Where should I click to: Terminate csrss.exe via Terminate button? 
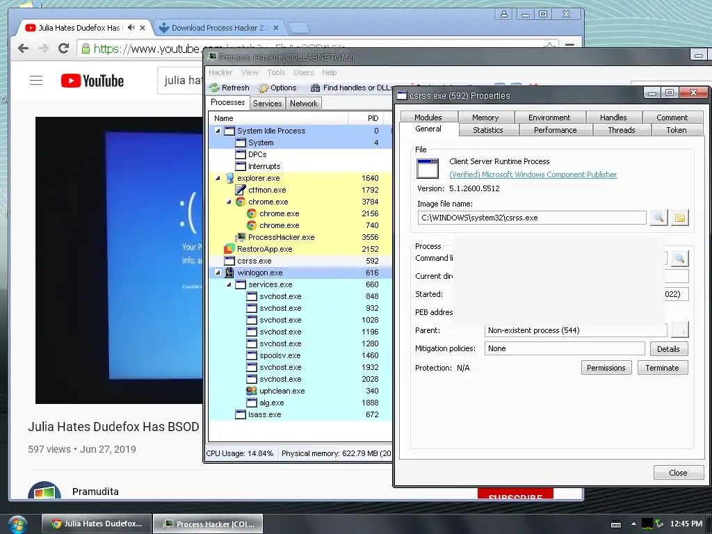tap(663, 368)
